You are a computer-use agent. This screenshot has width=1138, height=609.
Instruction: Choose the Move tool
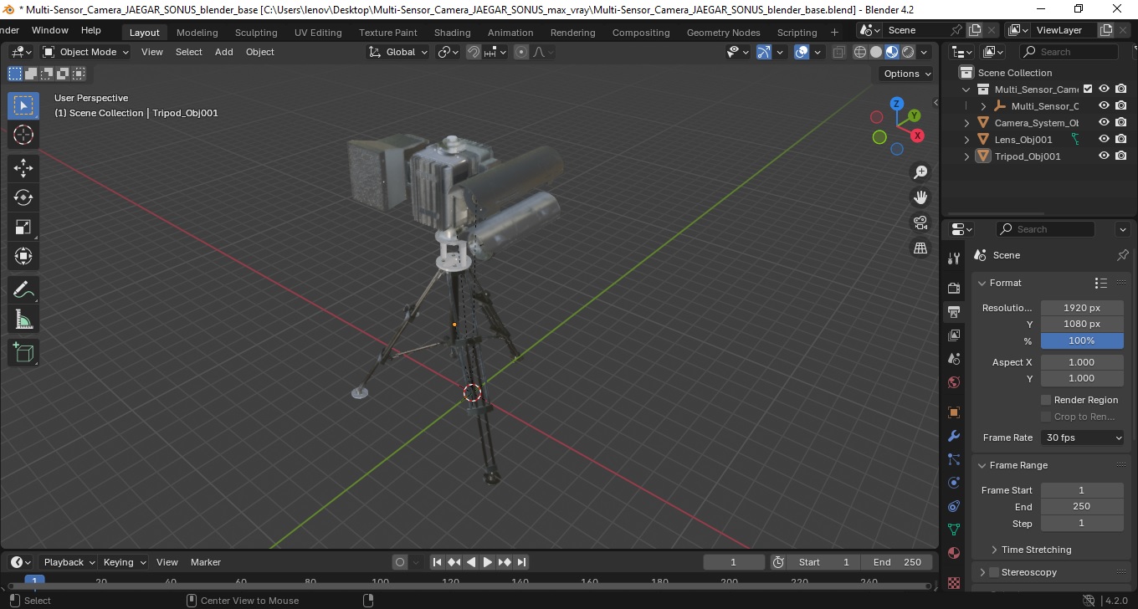tap(23, 168)
